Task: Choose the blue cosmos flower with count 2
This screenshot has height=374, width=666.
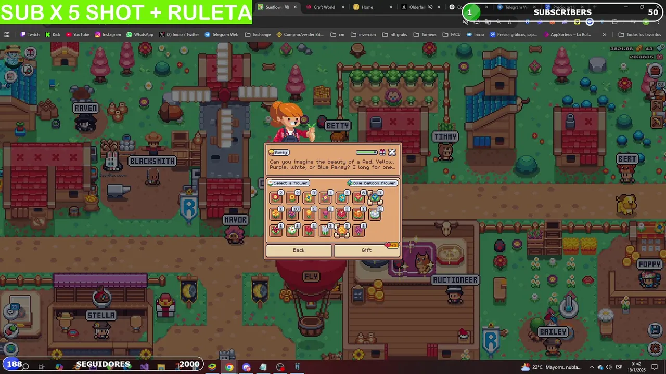Action: point(342,197)
